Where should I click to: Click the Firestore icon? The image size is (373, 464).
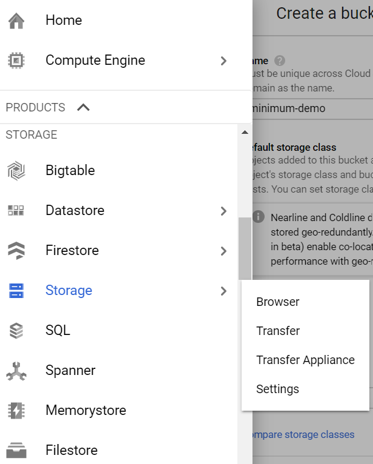click(16, 251)
